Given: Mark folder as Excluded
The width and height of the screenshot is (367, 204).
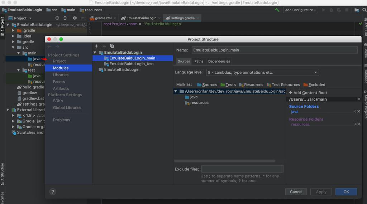Looking at the screenshot, I should [314, 84].
